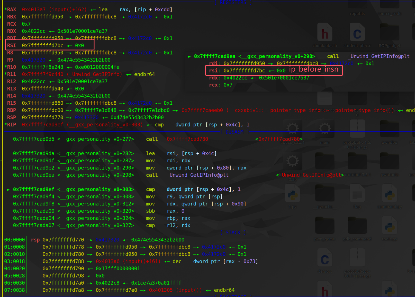
Task: Click the RSP value 0x7fffffffd770 in registers
Action: coord(42,117)
